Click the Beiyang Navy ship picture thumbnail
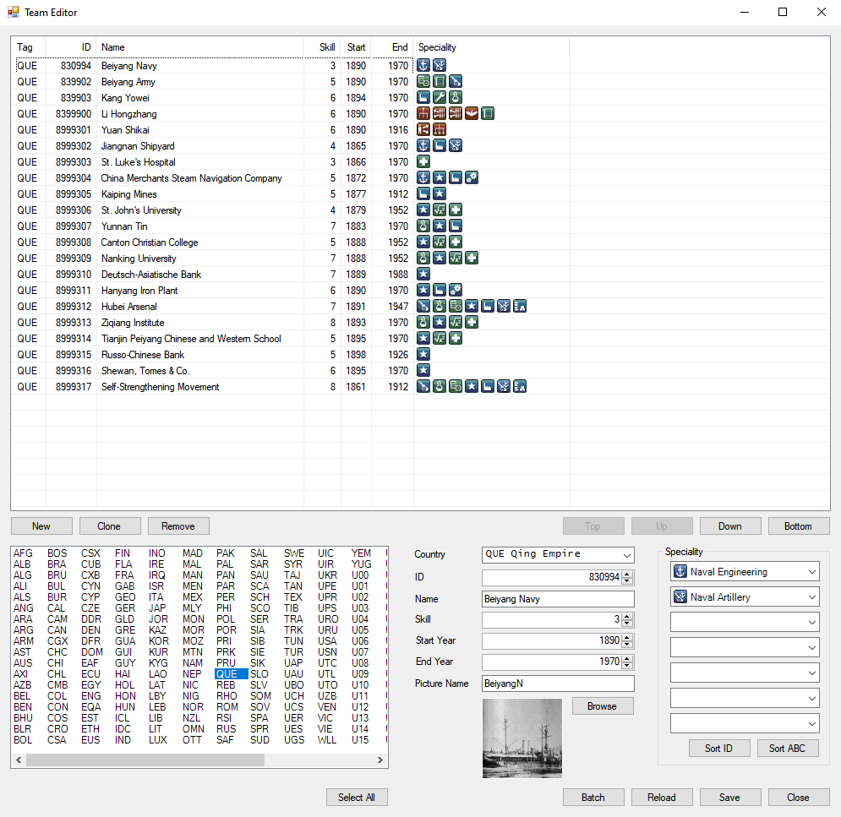 pos(522,738)
